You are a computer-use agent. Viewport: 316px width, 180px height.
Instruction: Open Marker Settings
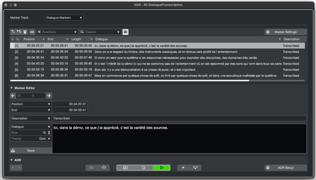click(x=286, y=32)
